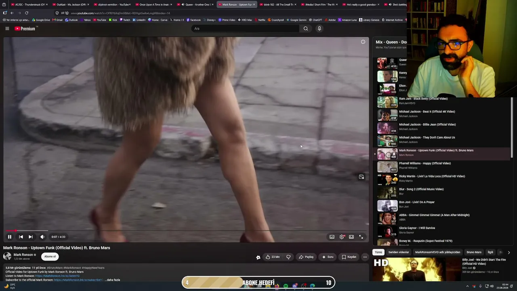Open the Gmail bookmark
The image size is (517, 291).
point(57,20)
